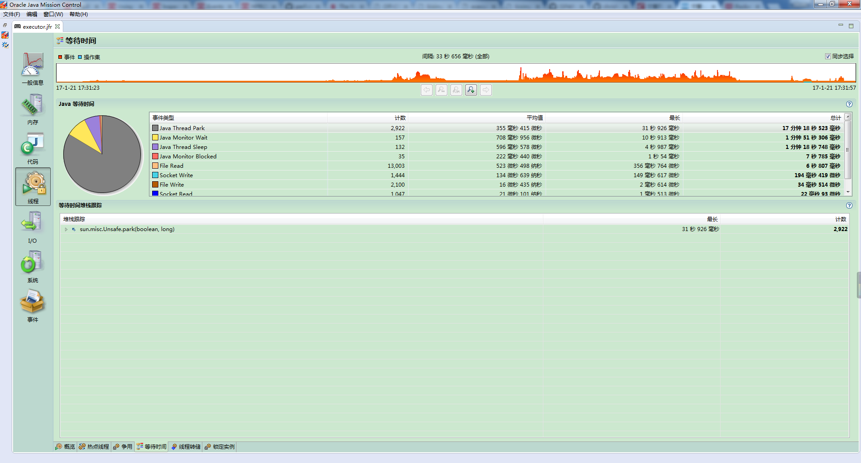This screenshot has width=861, height=463.
Task: Switch to the 概览 tab
Action: pyautogui.click(x=66, y=447)
